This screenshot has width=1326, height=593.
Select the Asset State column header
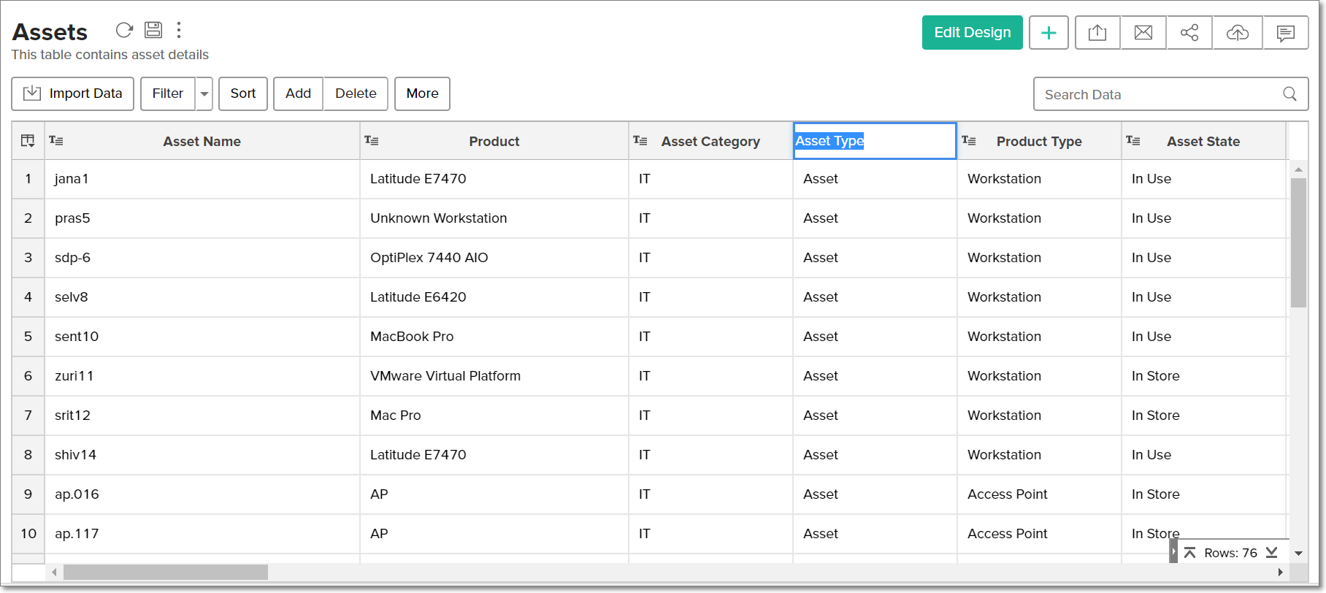pyautogui.click(x=1203, y=141)
